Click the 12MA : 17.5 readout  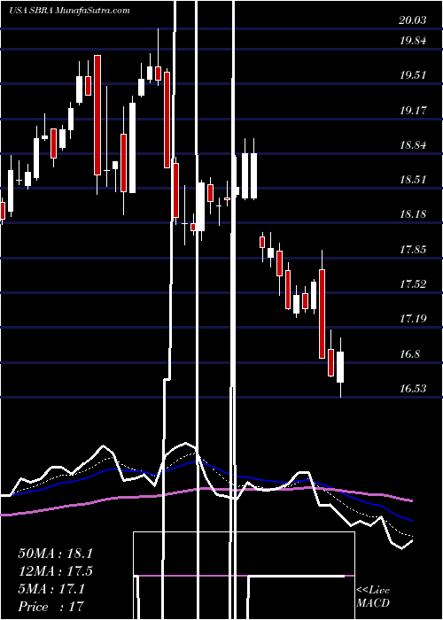55,571
